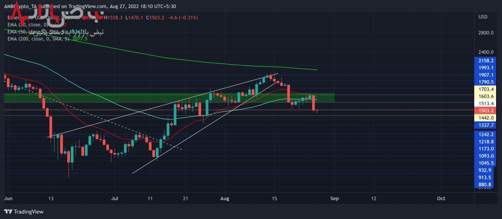Click the Oct label on time axis
This screenshot has width=502, height=219.
pyautogui.click(x=441, y=198)
